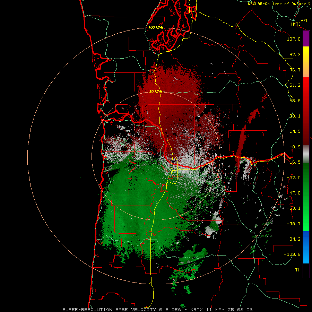Select the 92.3 velocity scale value
The image size is (312, 312).
(295, 54)
